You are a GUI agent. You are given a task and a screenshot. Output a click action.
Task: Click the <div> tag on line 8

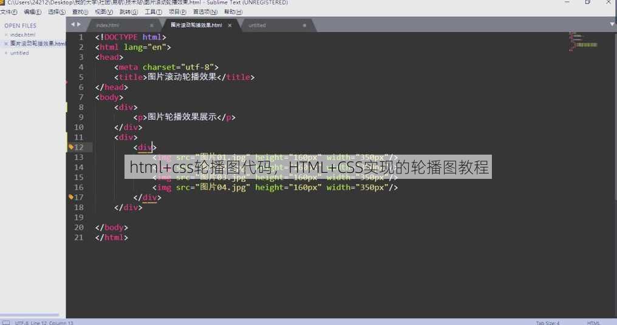pyautogui.click(x=126, y=107)
